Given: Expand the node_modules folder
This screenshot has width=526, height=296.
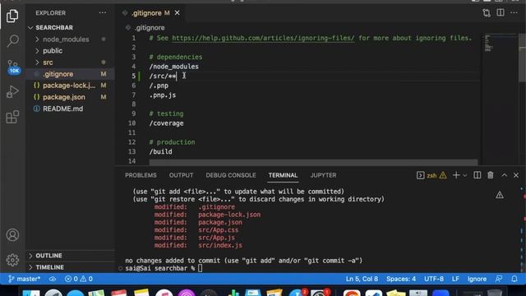Looking at the screenshot, I should point(71,39).
